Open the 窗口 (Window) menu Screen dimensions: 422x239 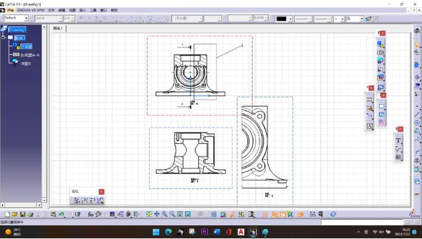104,10
